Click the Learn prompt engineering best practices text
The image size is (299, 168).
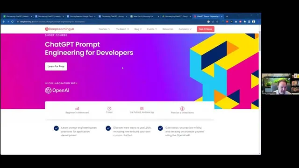point(79,132)
